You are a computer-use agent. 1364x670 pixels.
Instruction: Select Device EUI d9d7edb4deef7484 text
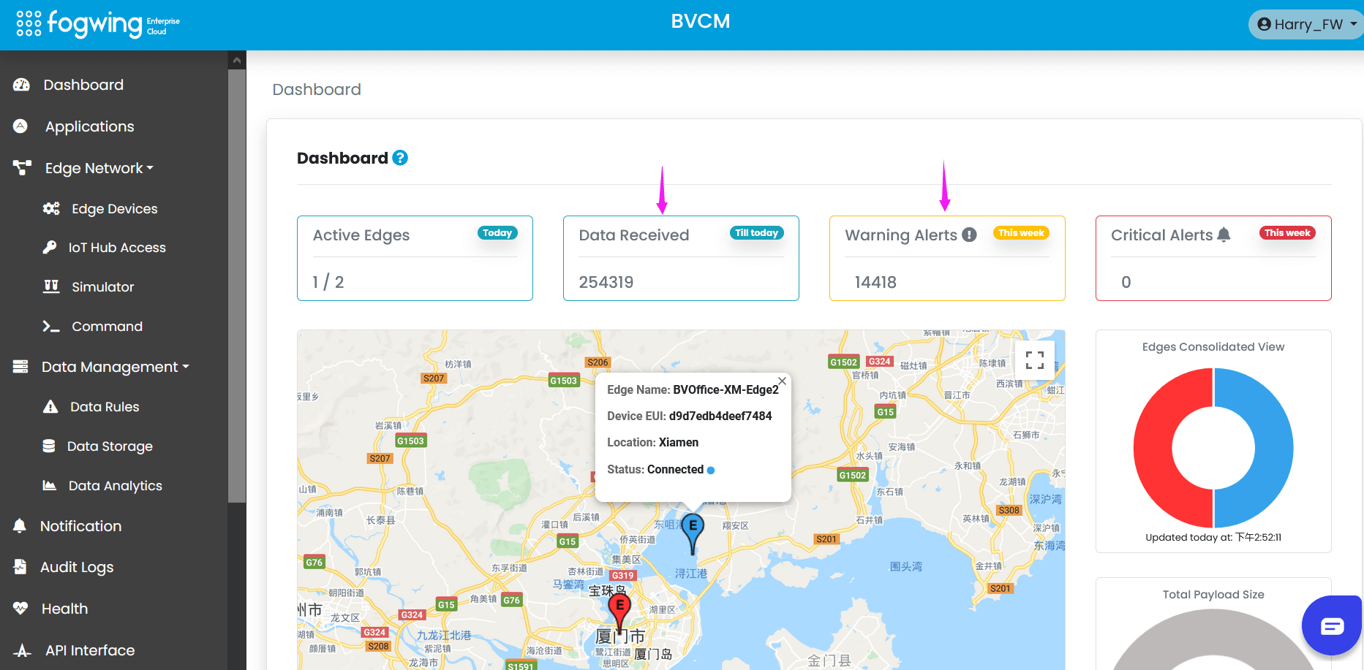coord(690,416)
